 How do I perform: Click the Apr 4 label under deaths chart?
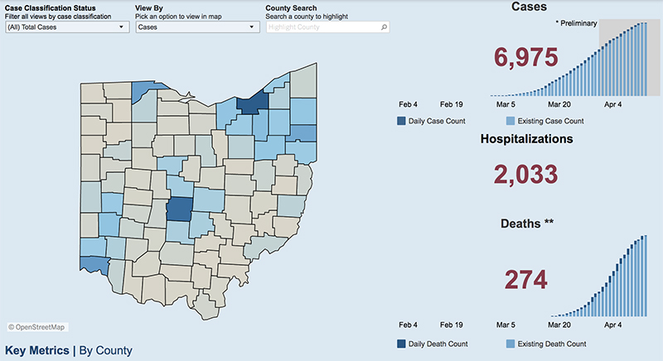coord(612,325)
